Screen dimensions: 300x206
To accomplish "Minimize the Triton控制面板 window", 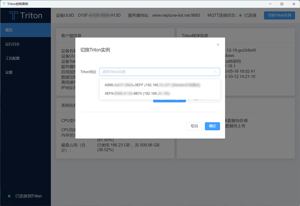I will tap(270, 4).
